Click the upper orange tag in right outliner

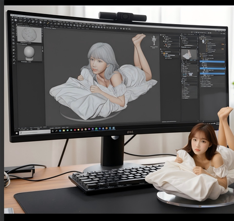tap(223, 44)
